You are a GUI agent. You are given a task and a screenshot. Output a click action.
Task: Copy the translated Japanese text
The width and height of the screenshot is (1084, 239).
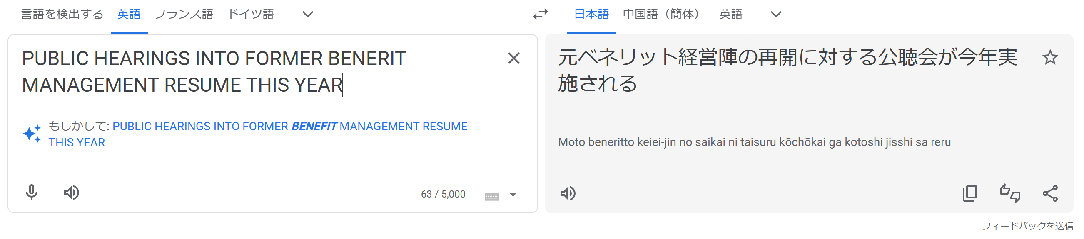(x=969, y=193)
